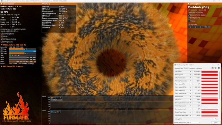The height and width of the screenshot is (125, 222).
Task: Open the GPU-Z hamburger menu icon
Action: (219, 68)
